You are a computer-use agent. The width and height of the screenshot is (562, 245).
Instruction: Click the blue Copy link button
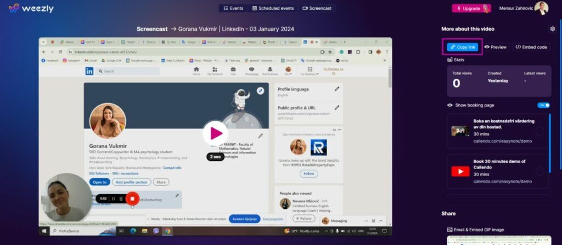[x=462, y=47]
